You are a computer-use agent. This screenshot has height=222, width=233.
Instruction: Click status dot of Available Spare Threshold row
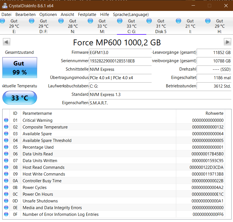pos(6,140)
